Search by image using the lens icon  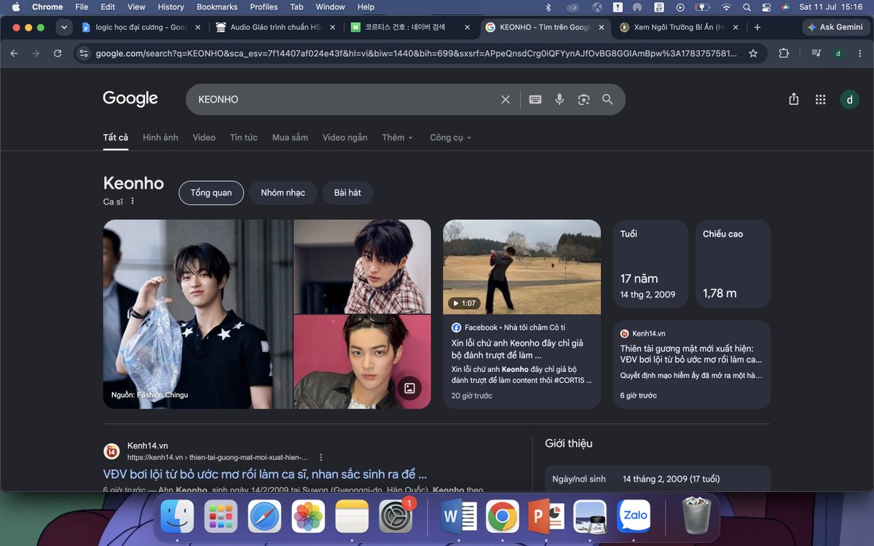pyautogui.click(x=583, y=100)
